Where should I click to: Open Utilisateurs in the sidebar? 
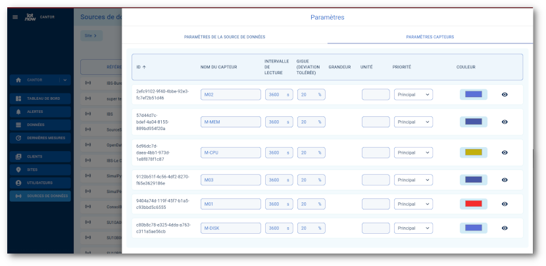(39, 183)
